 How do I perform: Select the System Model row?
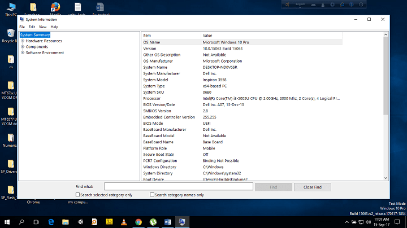(x=242, y=80)
